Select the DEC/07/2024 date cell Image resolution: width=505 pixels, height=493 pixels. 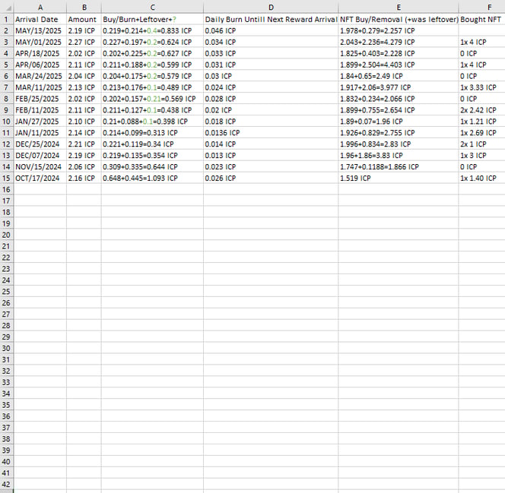[40, 155]
